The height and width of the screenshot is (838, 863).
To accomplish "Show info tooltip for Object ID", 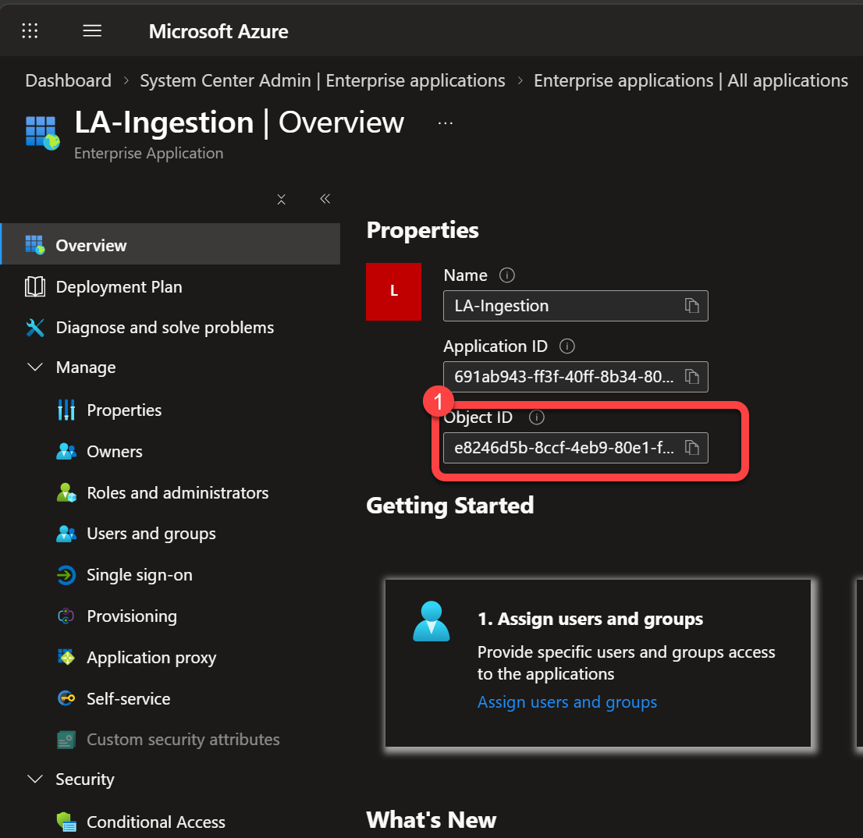I will coord(537,417).
